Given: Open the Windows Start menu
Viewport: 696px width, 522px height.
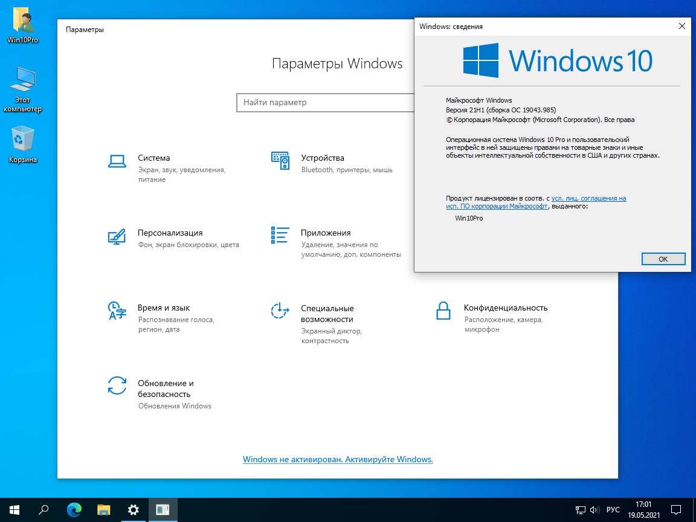Looking at the screenshot, I should 14,509.
